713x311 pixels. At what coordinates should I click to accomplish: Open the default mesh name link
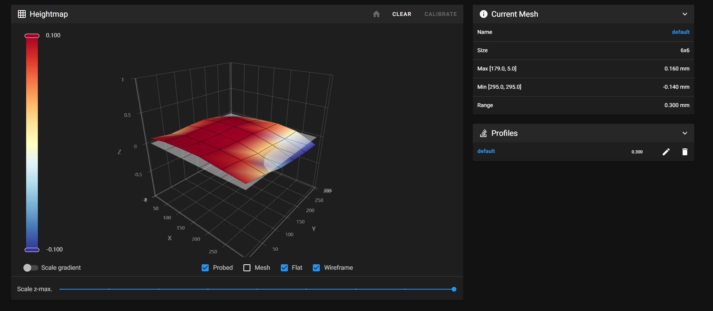681,32
